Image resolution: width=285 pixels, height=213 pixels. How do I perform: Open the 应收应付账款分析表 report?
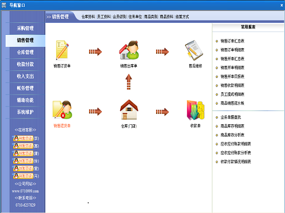pos(236,153)
